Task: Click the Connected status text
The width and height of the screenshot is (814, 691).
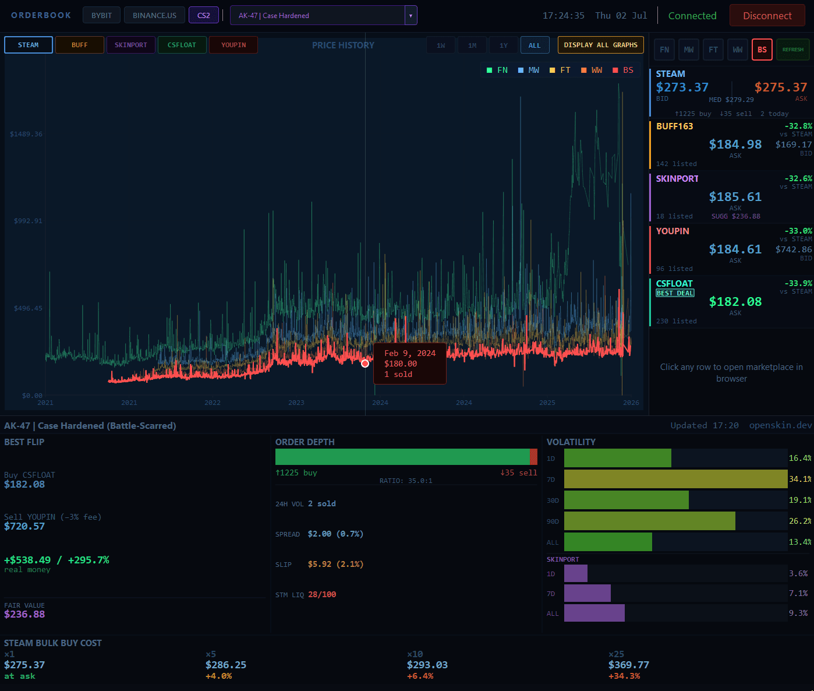Action: (x=692, y=16)
